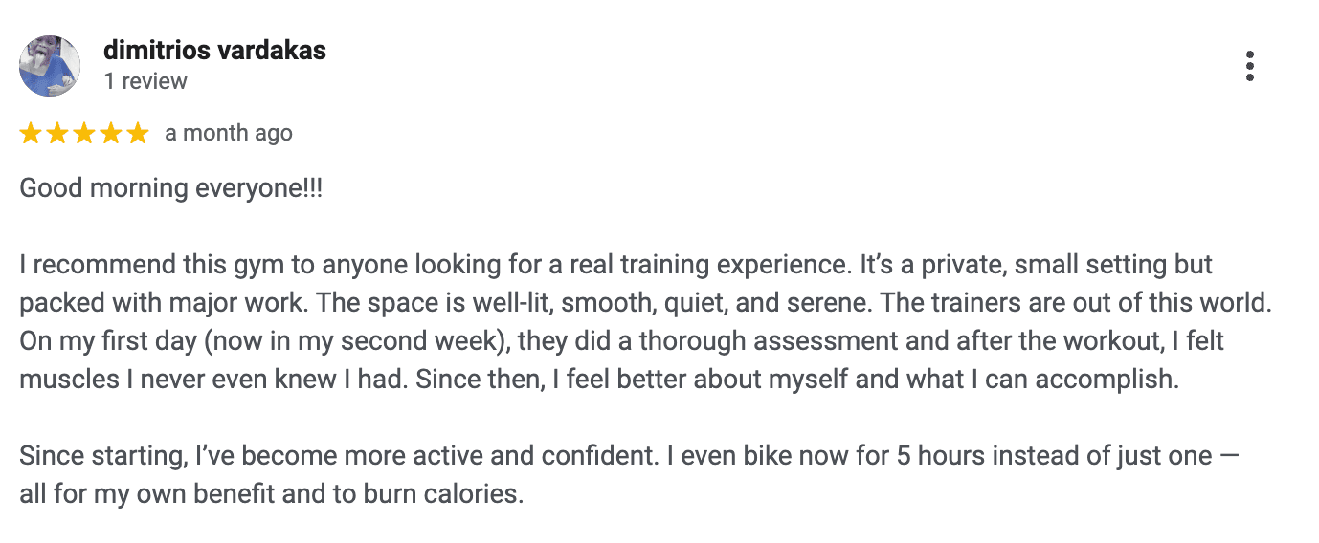This screenshot has width=1319, height=543.
Task: Open the three-dot review options menu
Action: pos(1249,66)
